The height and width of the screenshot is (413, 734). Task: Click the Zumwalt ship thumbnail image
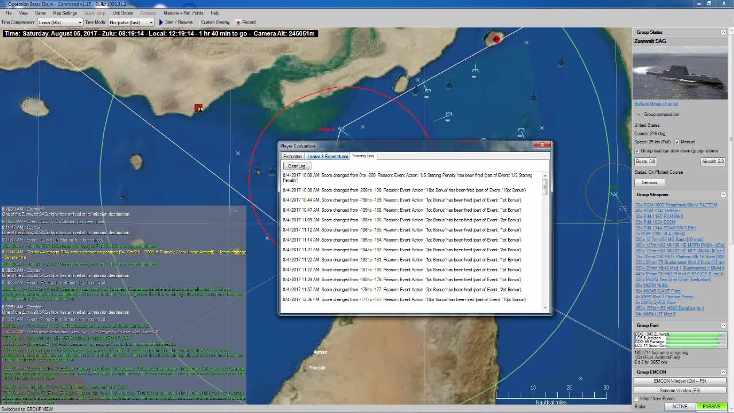tap(680, 72)
